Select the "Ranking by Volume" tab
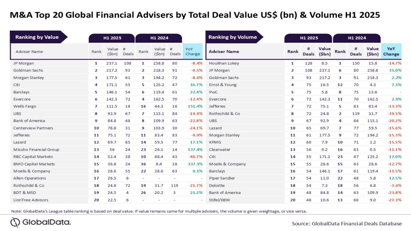 (x=233, y=37)
